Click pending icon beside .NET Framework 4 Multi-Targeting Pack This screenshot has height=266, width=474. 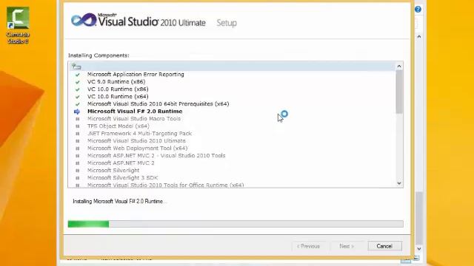click(77, 134)
